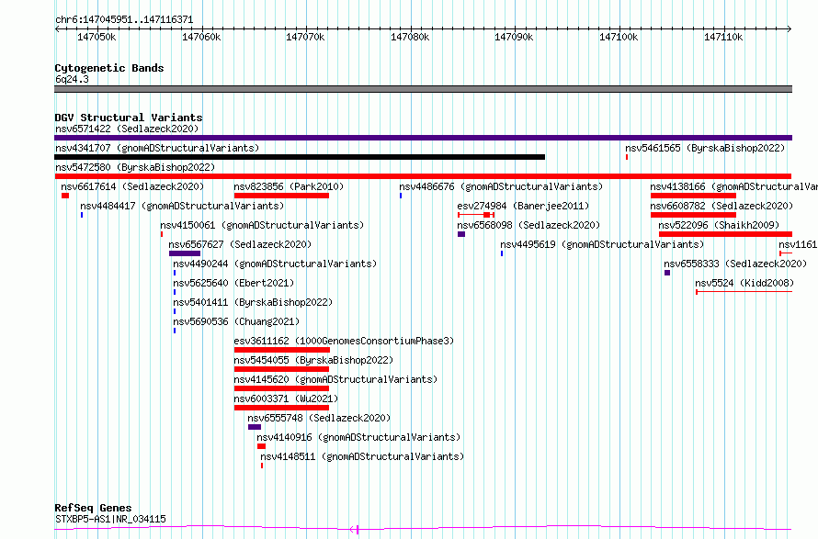Open nsv5454055 (ByrskaBishop2022) label
Screen dimensions: 818x539
[313, 360]
